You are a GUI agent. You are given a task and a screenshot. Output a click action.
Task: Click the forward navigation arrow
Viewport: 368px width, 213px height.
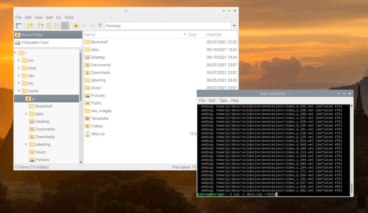pos(92,26)
